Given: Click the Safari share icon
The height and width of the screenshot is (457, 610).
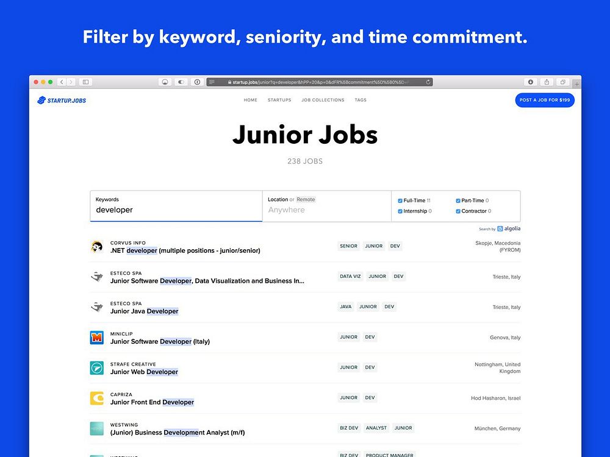Looking at the screenshot, I should [547, 82].
